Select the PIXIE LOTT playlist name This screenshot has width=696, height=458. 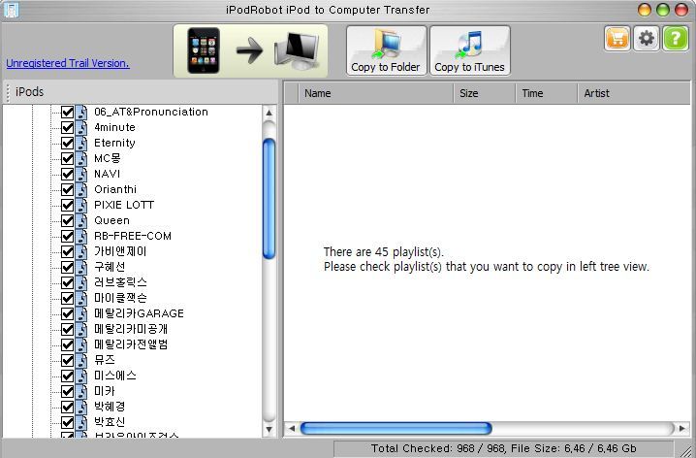click(124, 206)
